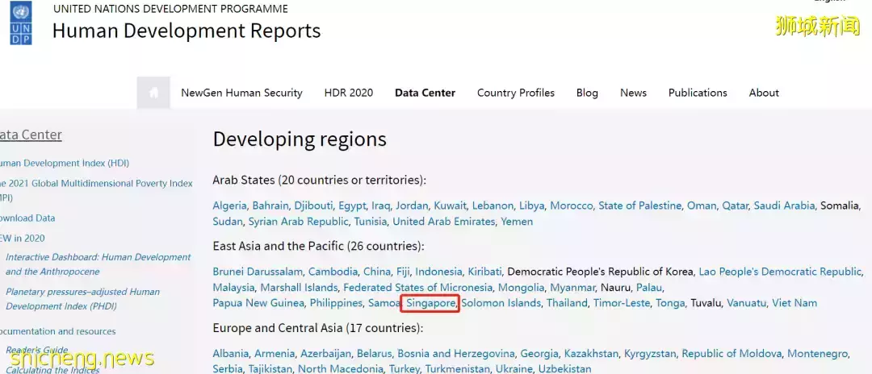This screenshot has width=872, height=374.
Task: Open the Papua New Guinea link
Action: click(258, 303)
